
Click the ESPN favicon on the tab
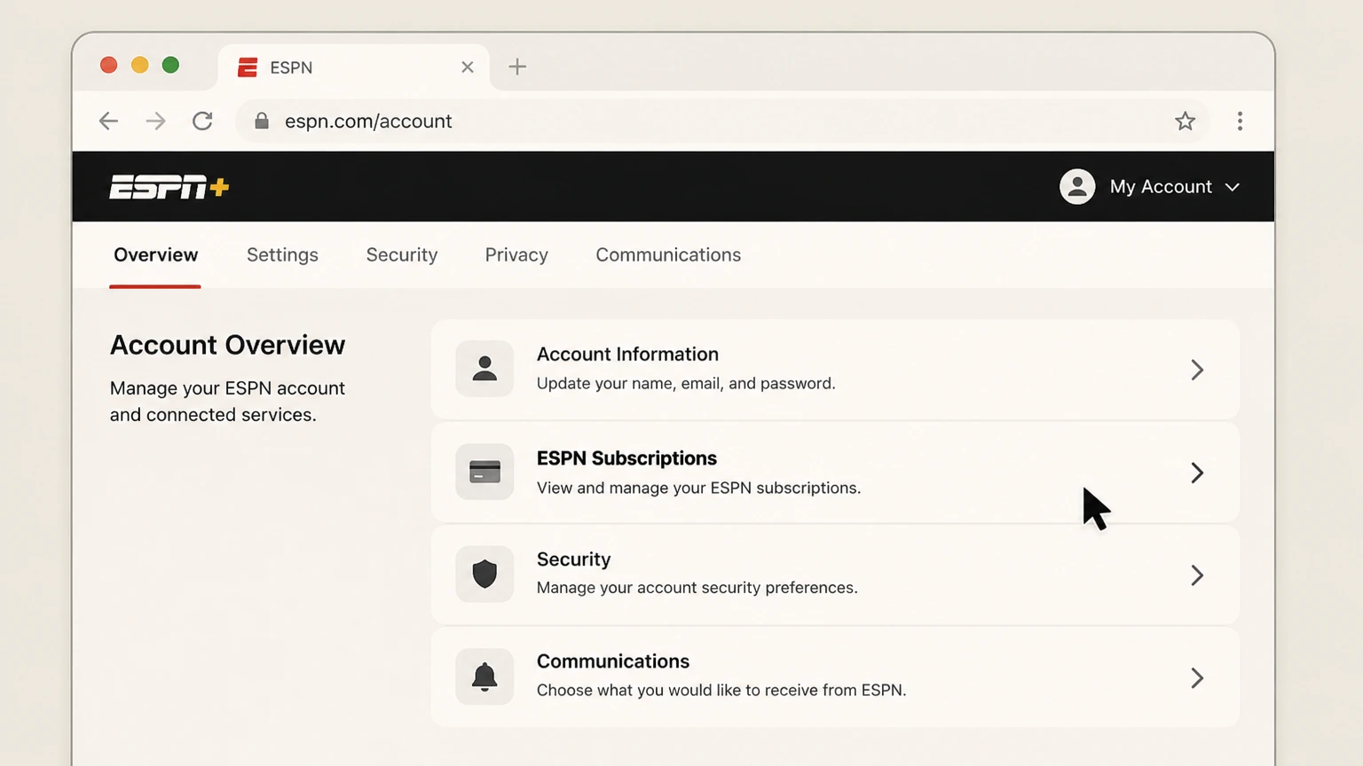248,67
